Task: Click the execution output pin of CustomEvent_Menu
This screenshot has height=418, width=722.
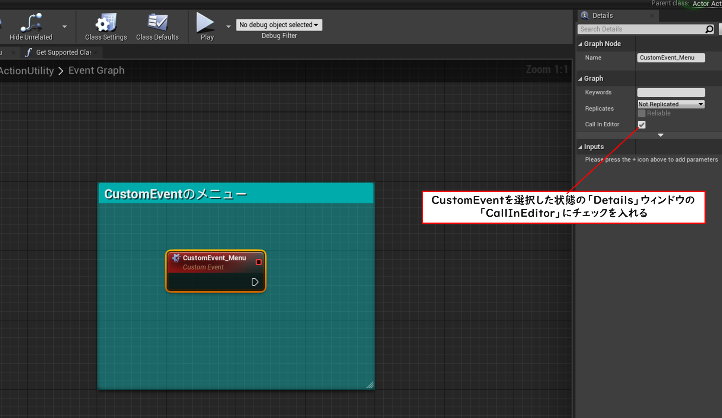Action: (255, 282)
